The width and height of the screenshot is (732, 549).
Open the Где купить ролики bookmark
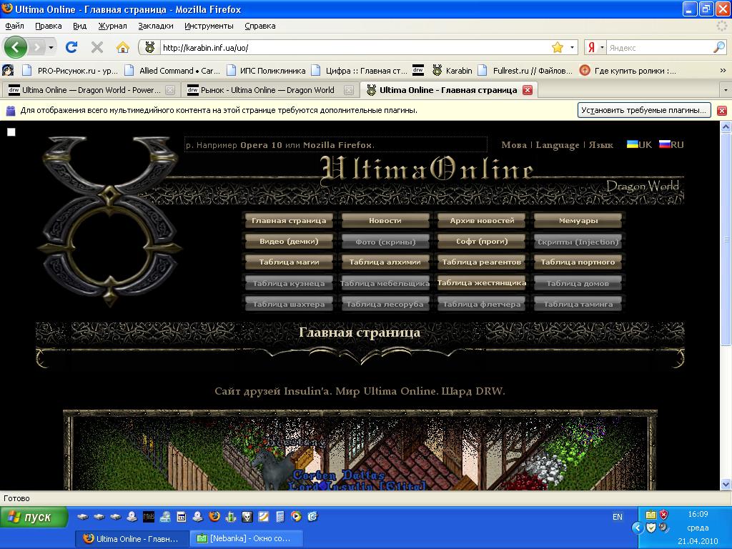coord(628,71)
